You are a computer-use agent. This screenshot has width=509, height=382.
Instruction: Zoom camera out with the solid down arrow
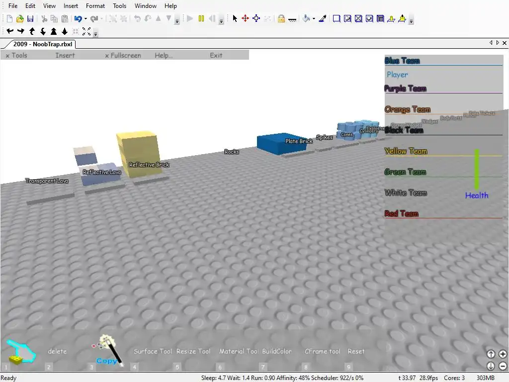click(x=65, y=31)
